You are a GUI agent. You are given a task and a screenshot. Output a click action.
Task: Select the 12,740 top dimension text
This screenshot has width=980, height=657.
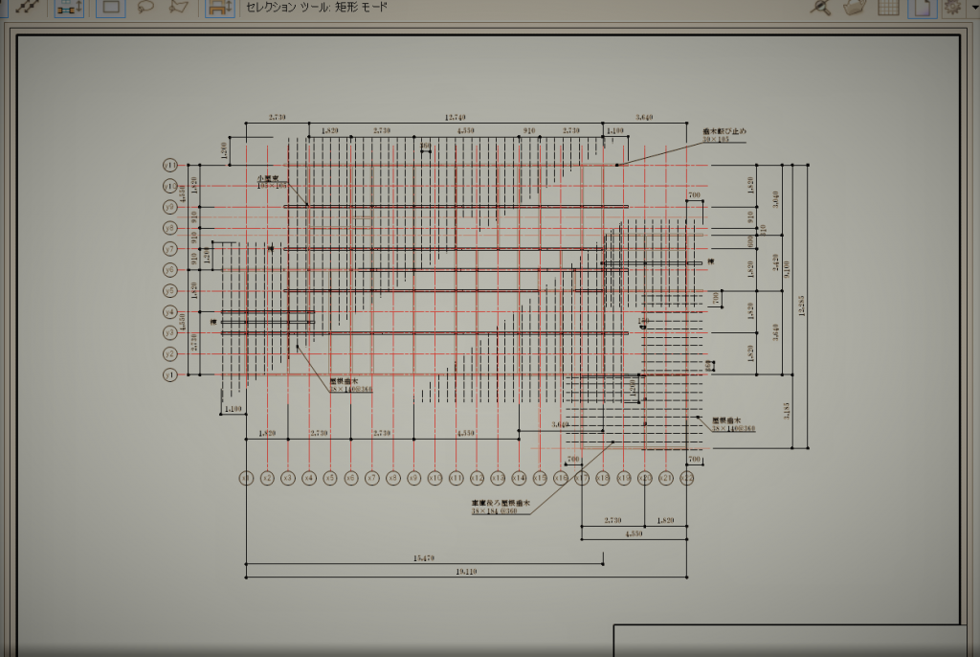pos(457,117)
